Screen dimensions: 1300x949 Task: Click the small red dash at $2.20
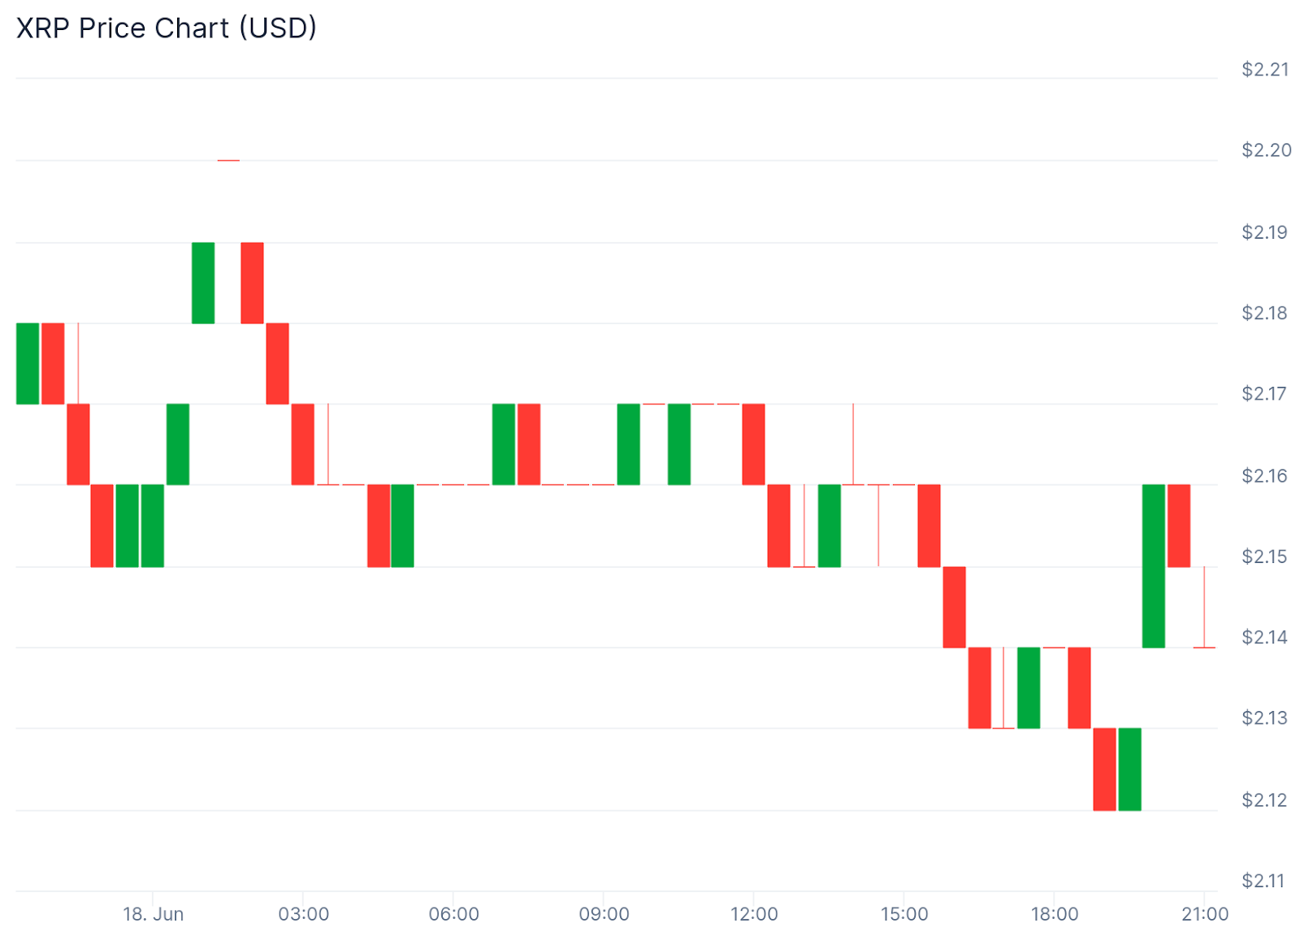[228, 161]
